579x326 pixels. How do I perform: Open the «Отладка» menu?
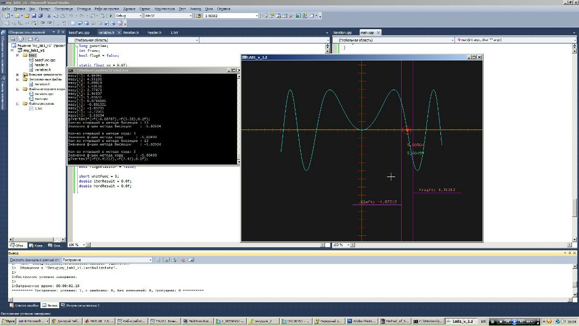click(x=84, y=9)
